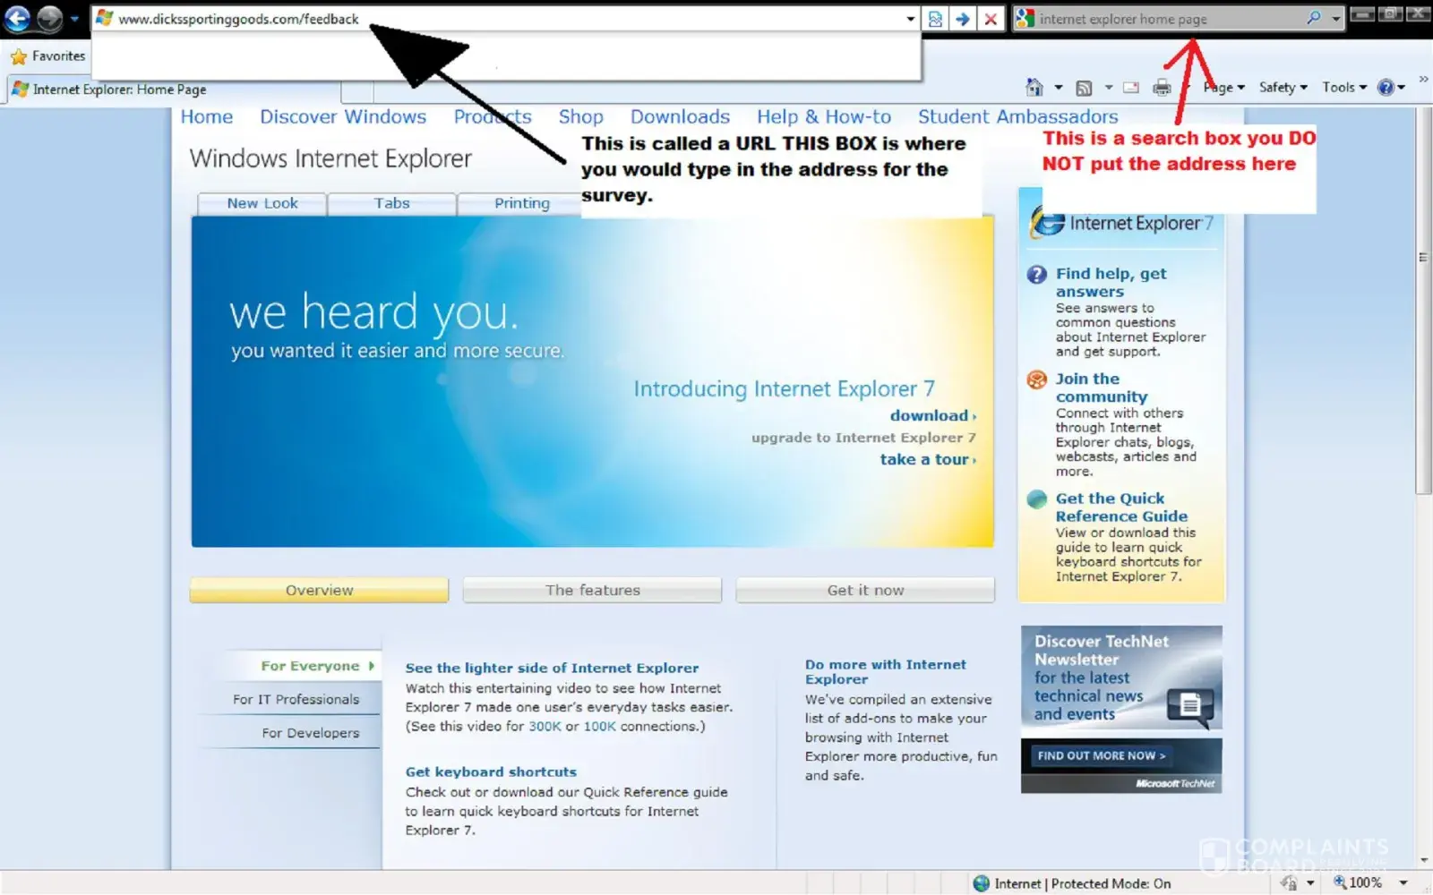
Task: Go to Home in the site navigation
Action: [x=207, y=117]
